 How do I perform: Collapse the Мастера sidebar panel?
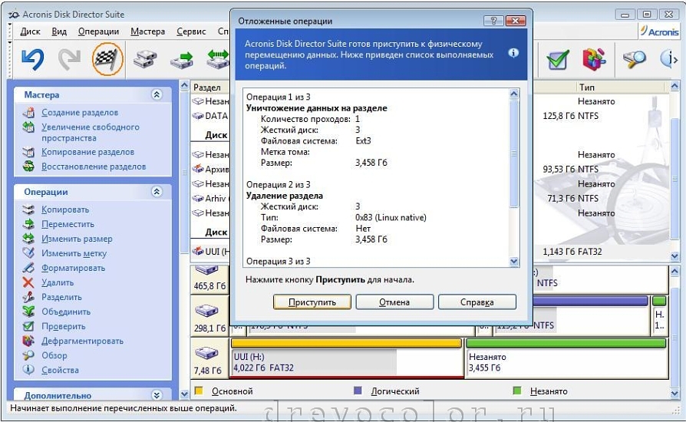click(x=157, y=95)
